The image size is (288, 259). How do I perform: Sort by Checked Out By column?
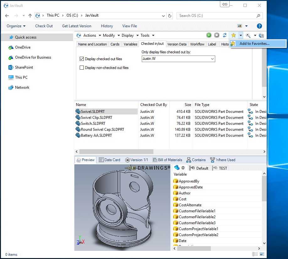coord(154,105)
